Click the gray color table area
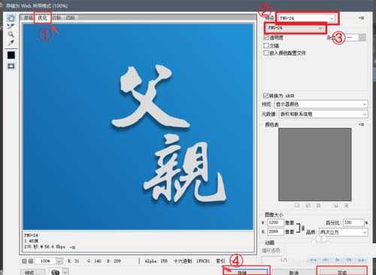 315,164
